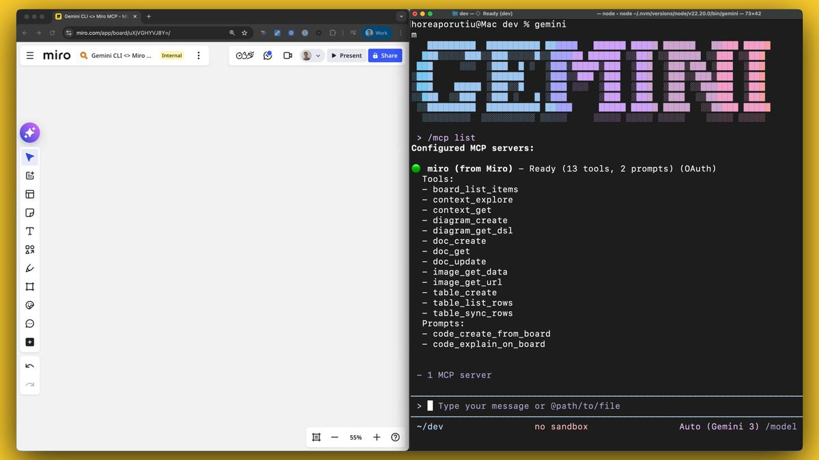Undo the last action in Miro
The height and width of the screenshot is (460, 819).
30,366
